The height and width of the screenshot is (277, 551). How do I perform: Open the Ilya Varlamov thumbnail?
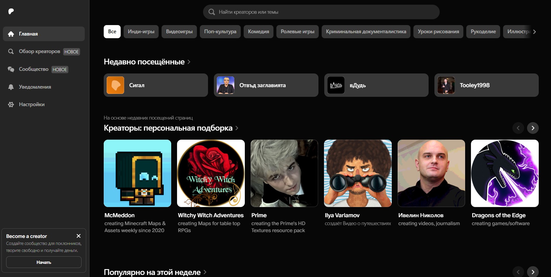(x=358, y=173)
